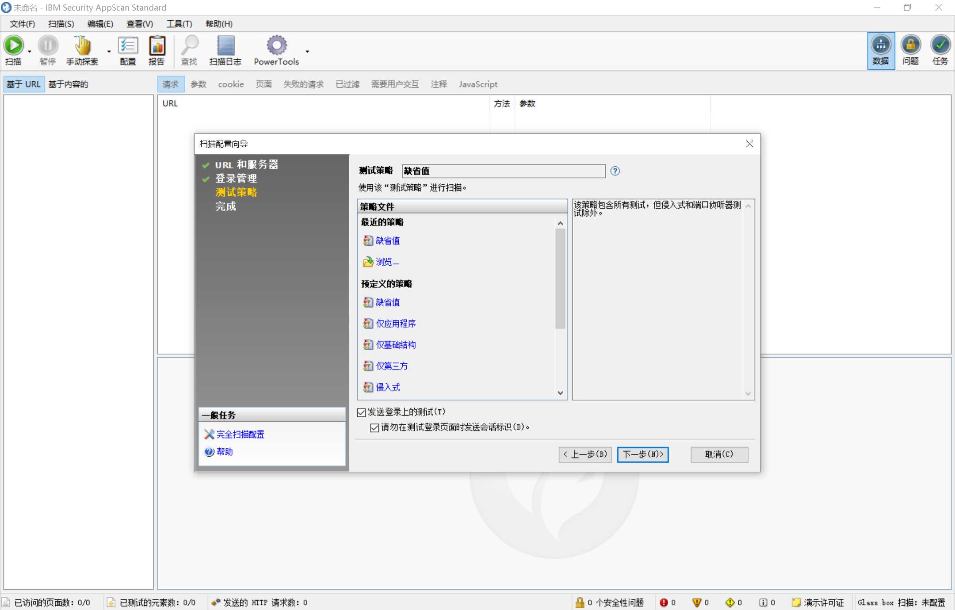Expand the PowerTools dropdown arrow
Image resolution: width=955 pixels, height=610 pixels.
[x=307, y=51]
